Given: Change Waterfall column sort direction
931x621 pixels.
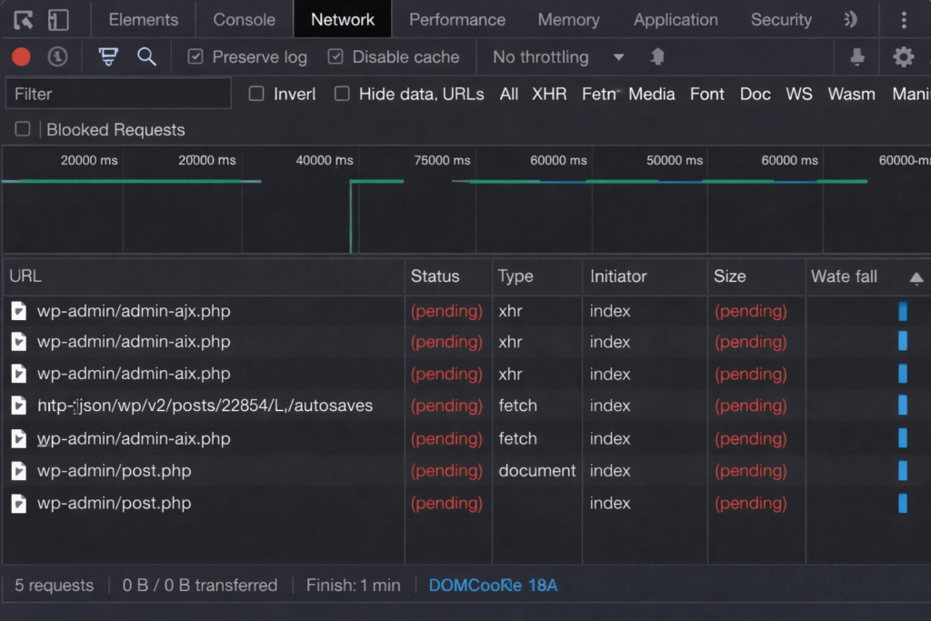Looking at the screenshot, I should 916,275.
